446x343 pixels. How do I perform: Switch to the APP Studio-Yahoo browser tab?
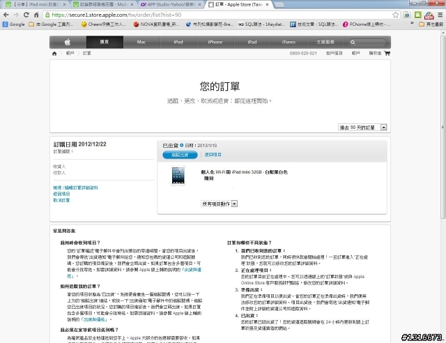point(171,4)
